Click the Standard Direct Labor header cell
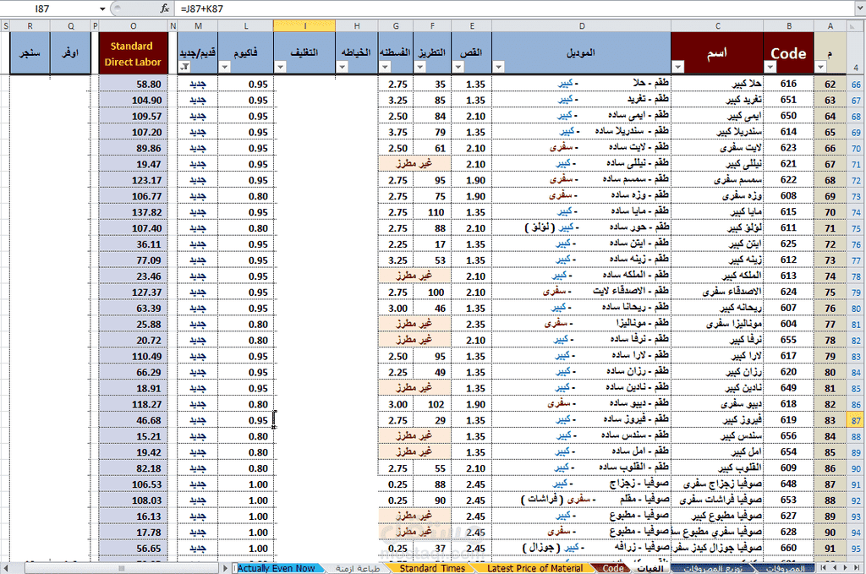Screen dimensions: 866x574 (133, 53)
